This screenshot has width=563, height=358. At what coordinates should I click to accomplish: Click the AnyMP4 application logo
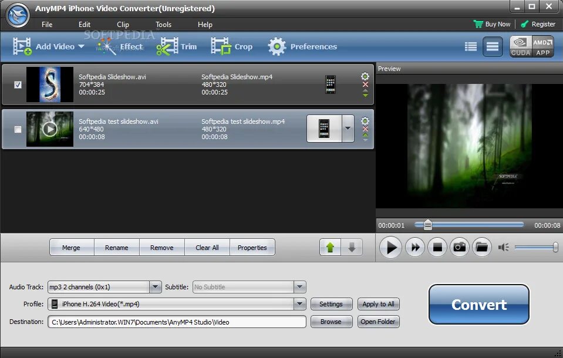pyautogui.click(x=18, y=15)
